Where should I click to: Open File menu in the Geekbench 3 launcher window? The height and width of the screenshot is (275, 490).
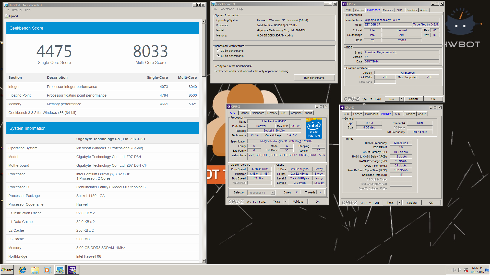pos(214,9)
